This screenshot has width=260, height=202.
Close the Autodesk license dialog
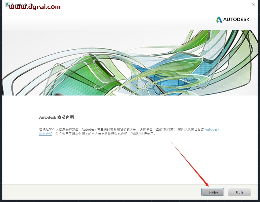[253, 4]
